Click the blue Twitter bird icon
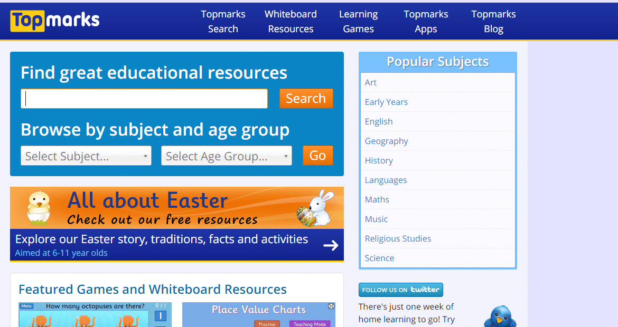This screenshot has height=327, width=618. point(500,316)
